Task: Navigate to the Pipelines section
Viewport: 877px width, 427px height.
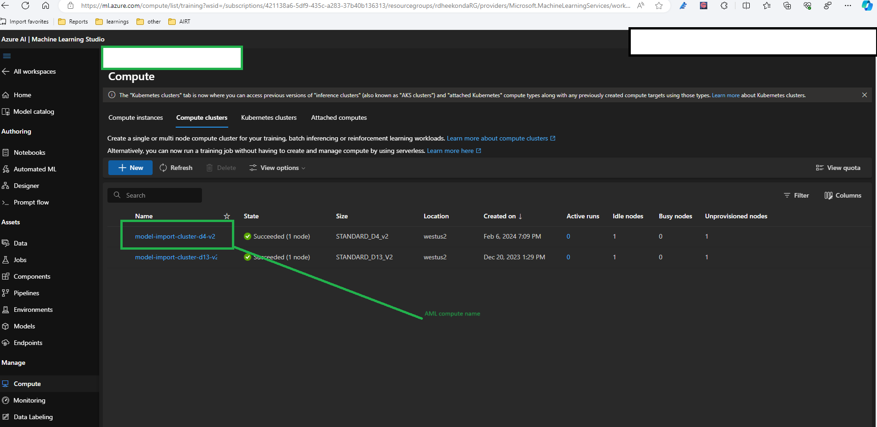Action: point(26,292)
